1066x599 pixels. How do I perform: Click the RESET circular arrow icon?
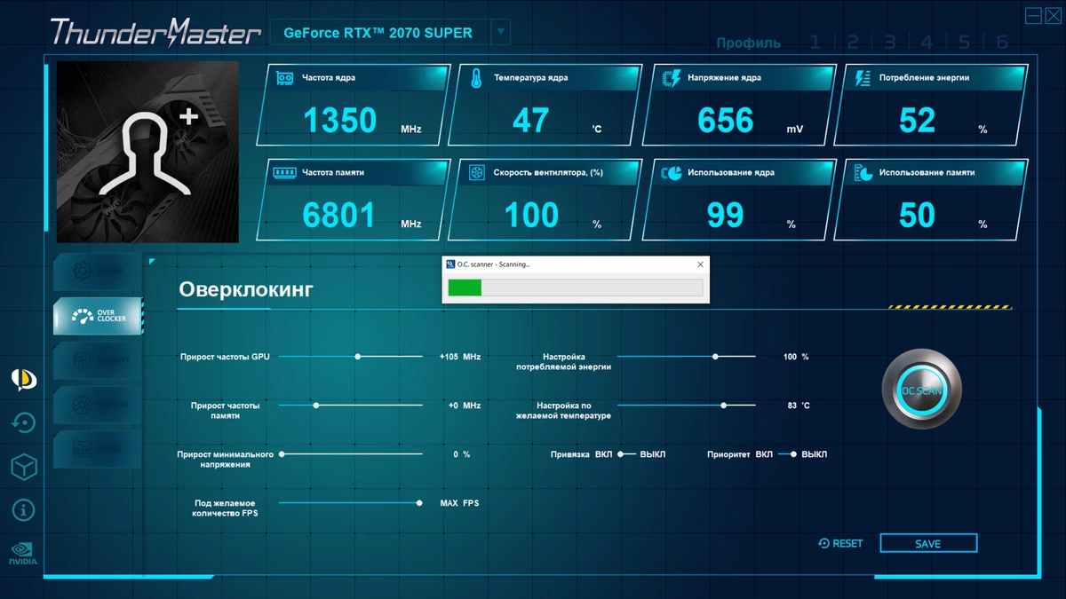click(x=823, y=543)
